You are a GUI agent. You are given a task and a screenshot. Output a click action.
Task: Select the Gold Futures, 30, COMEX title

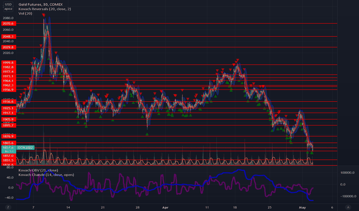[40, 4]
